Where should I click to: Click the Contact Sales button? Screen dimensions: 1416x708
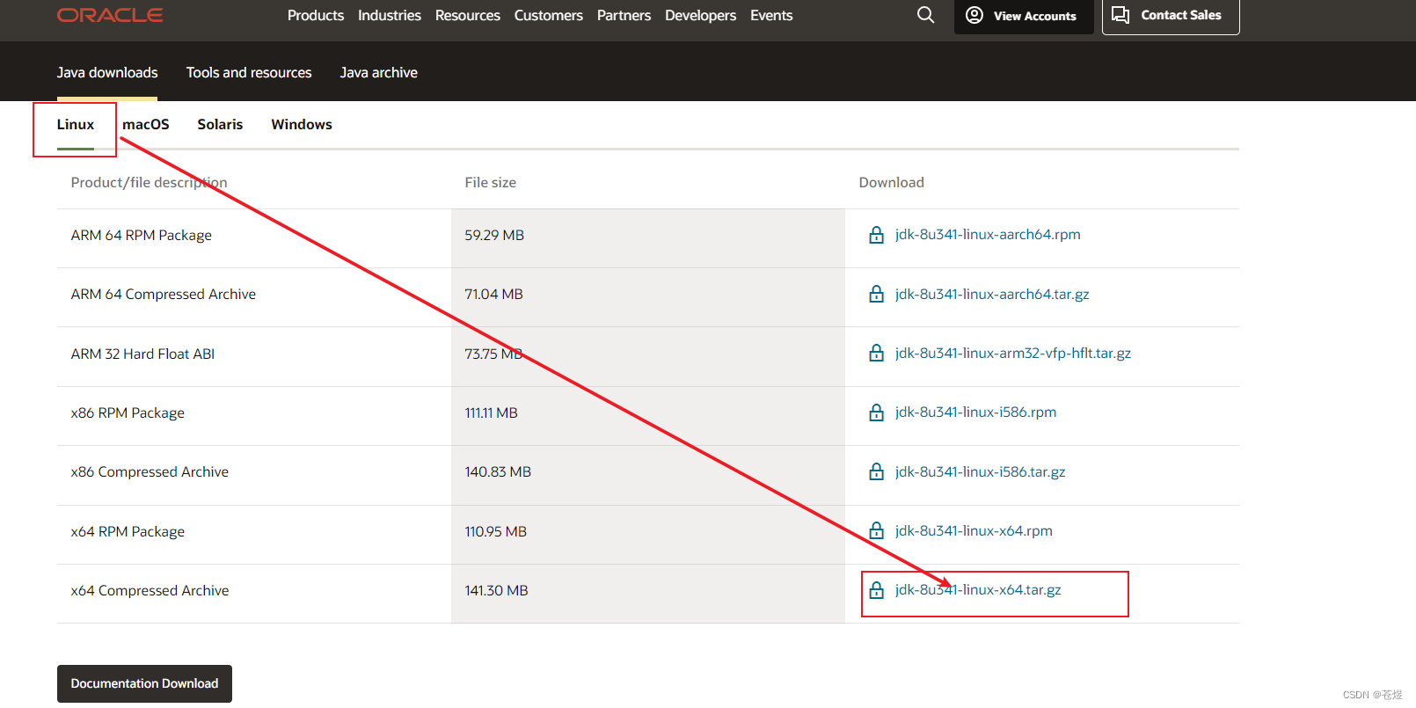(1171, 16)
